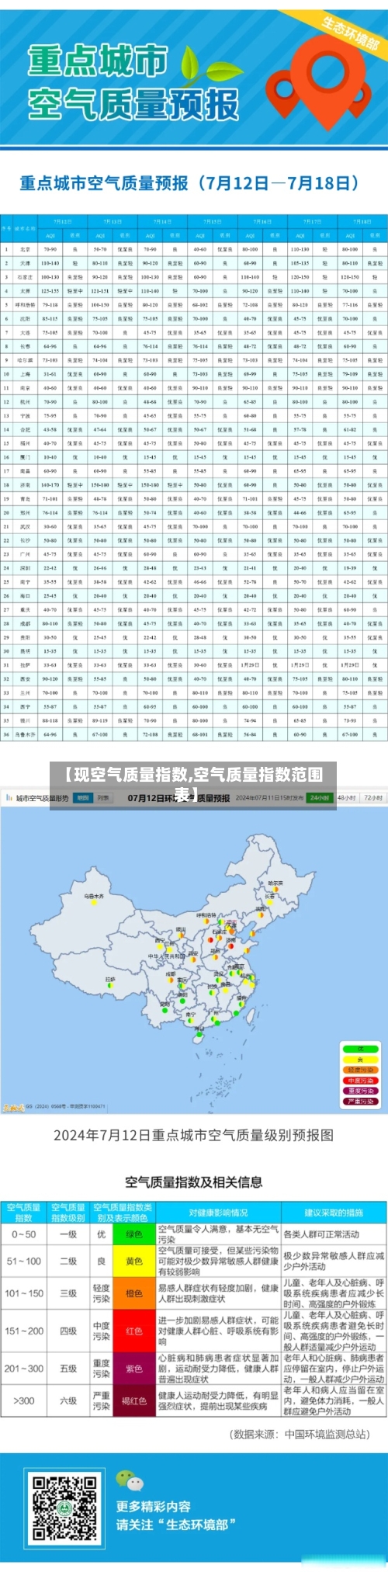Click the red 红色 cell in the AQI table

coord(134,1331)
